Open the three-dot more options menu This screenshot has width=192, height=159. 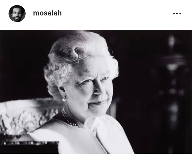click(x=177, y=14)
